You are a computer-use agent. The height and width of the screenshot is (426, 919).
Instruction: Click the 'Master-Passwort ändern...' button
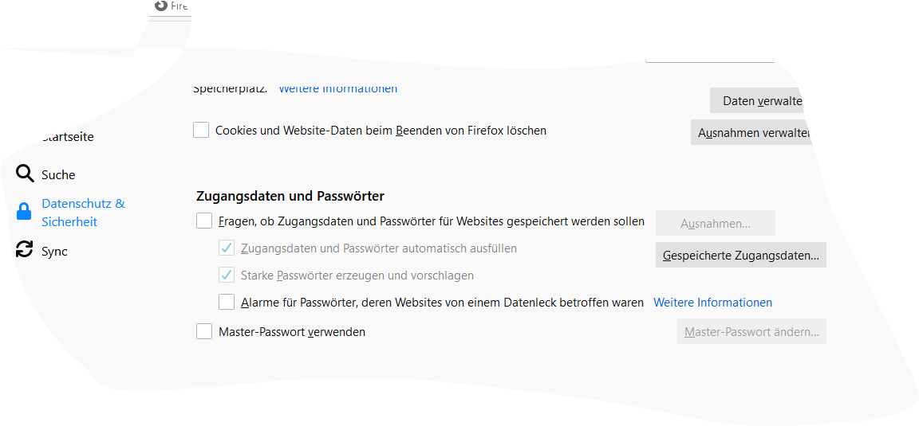(751, 332)
